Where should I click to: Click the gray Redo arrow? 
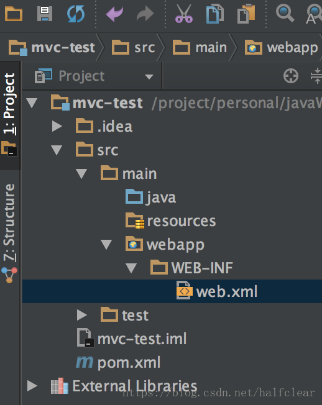(145, 14)
